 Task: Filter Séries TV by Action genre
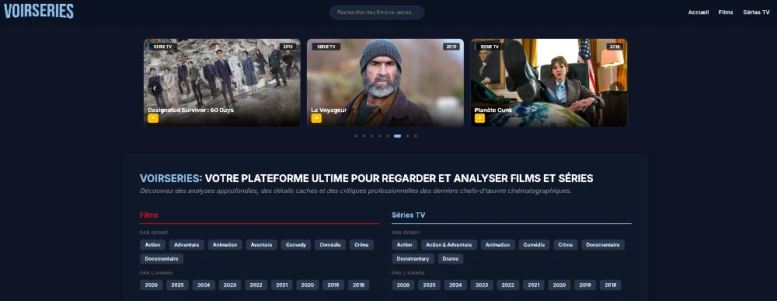pos(404,245)
